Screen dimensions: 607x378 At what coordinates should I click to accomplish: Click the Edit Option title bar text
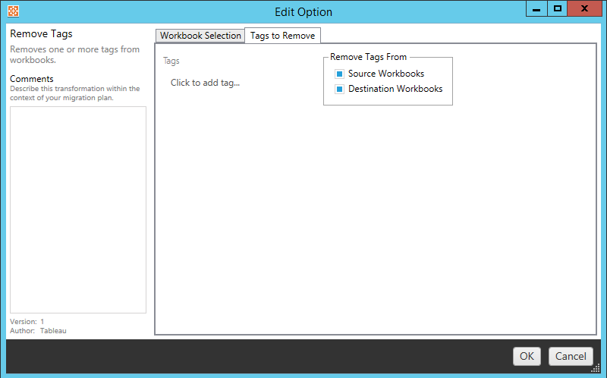303,12
